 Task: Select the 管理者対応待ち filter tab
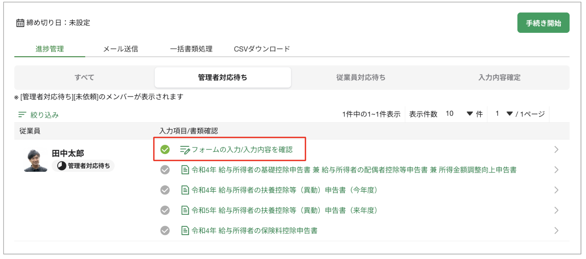[223, 77]
